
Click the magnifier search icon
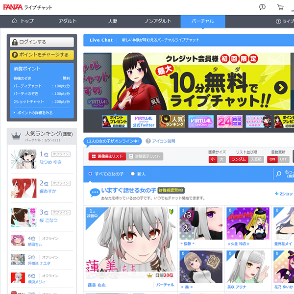pyautogui.click(x=279, y=174)
